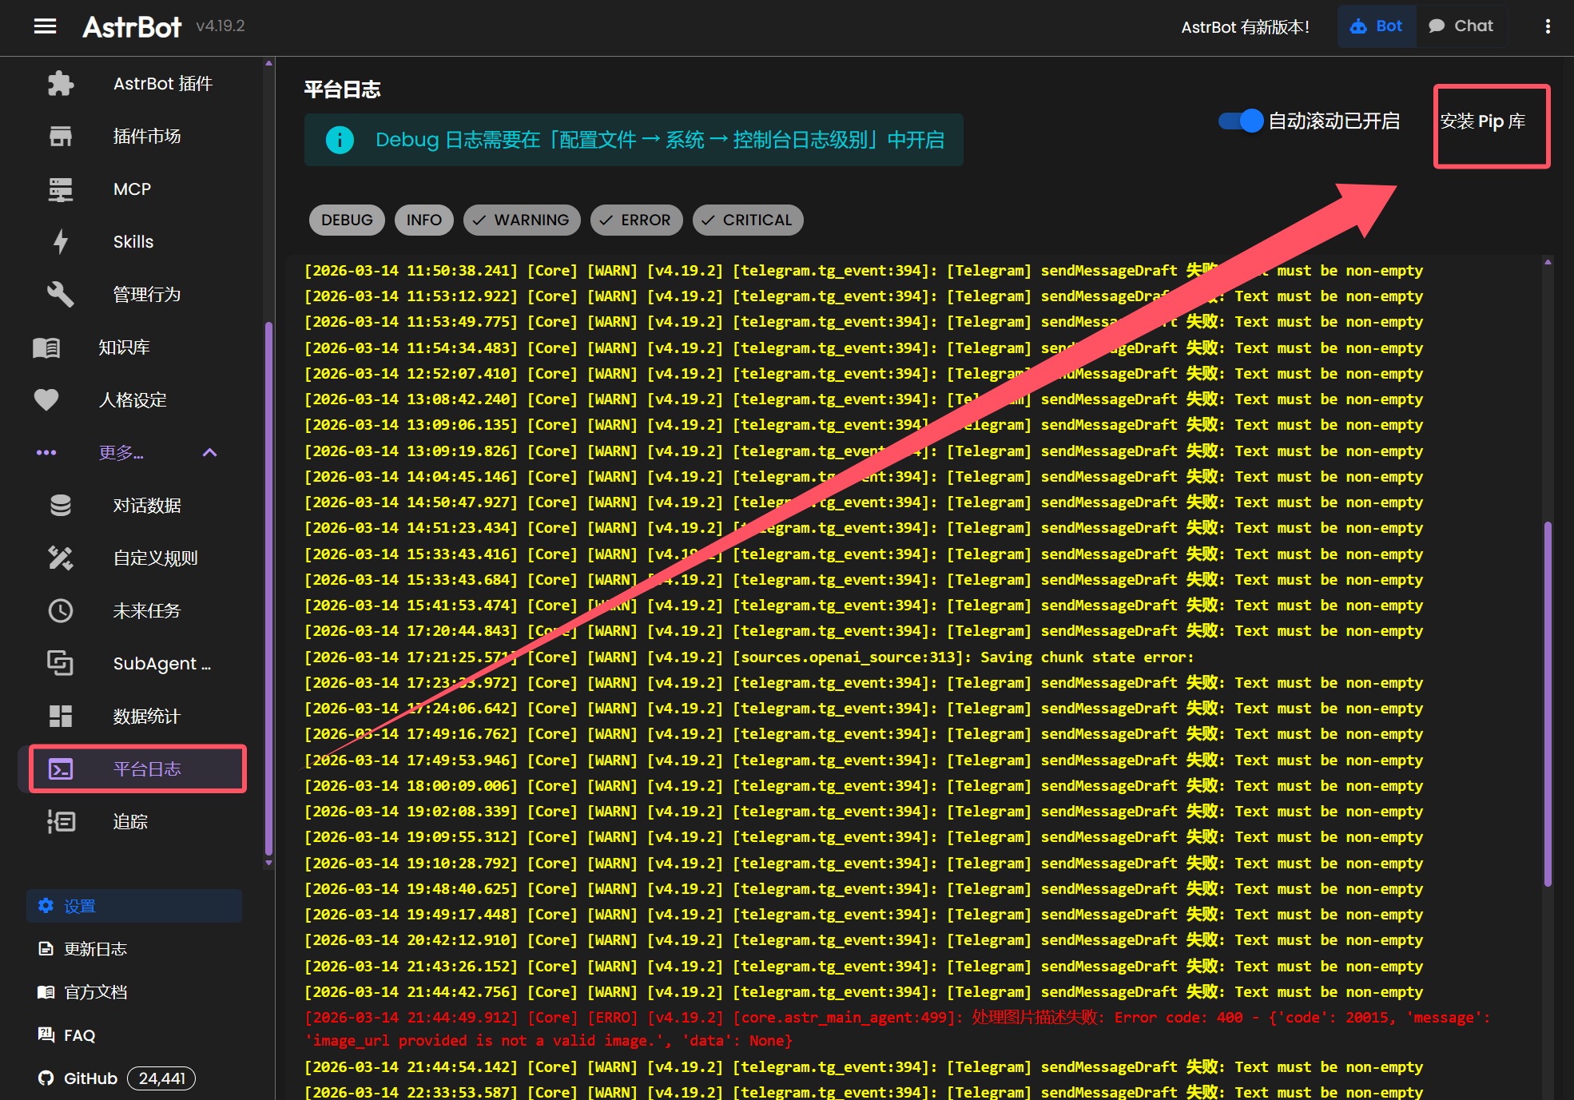Collapse the 更多 sidebar group chevron
The image size is (1574, 1100).
(x=210, y=453)
